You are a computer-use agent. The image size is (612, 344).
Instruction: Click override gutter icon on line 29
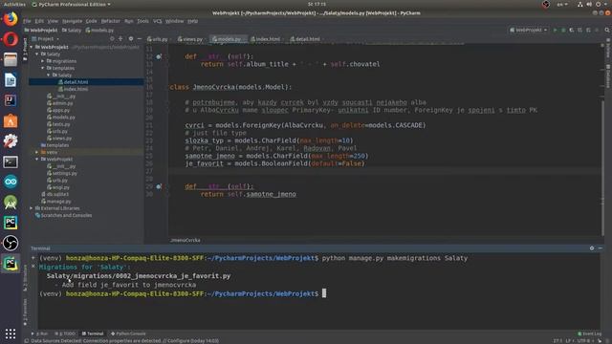159,186
